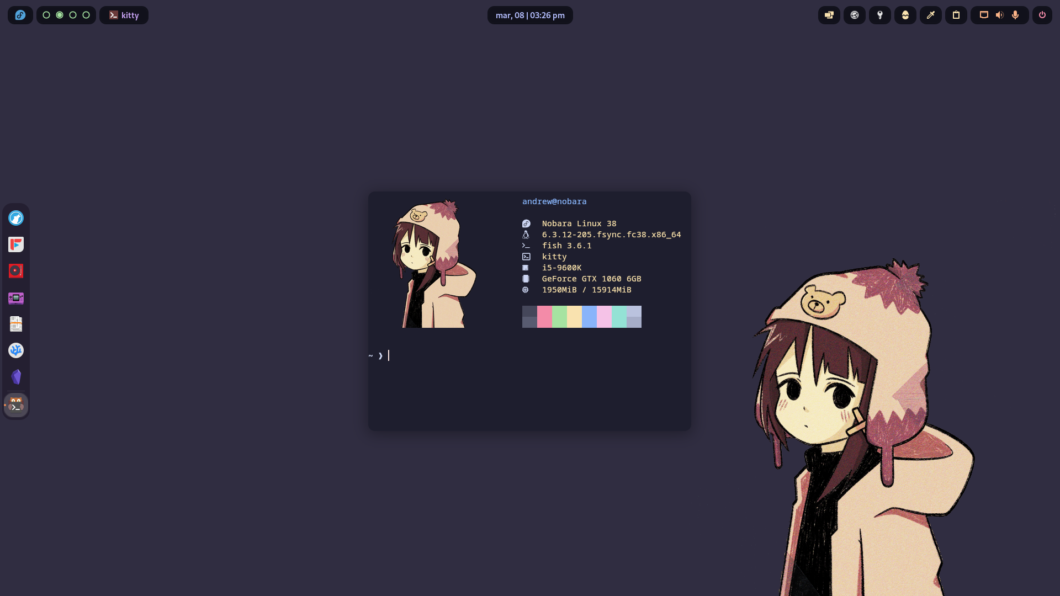Image resolution: width=1060 pixels, height=596 pixels.
Task: Open the clipboard manager icon
Action: coord(956,15)
